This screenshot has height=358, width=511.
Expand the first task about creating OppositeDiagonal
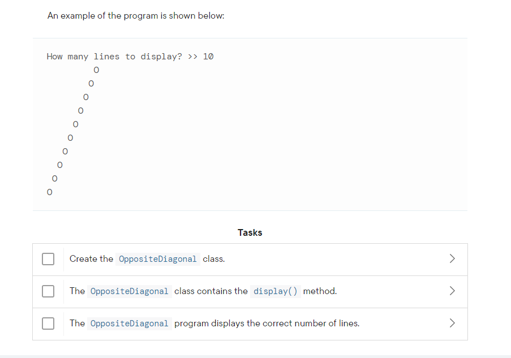[x=452, y=258]
